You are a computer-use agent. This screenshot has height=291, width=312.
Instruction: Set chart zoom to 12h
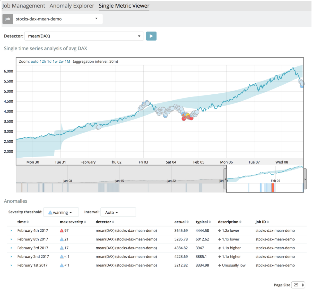pos(43,61)
